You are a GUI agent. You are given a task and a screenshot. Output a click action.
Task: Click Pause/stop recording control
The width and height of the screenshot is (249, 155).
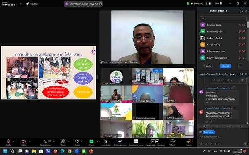(155, 141)
